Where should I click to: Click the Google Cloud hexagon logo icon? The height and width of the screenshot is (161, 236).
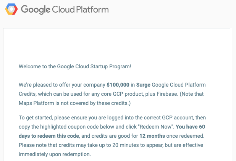pos(11,9)
